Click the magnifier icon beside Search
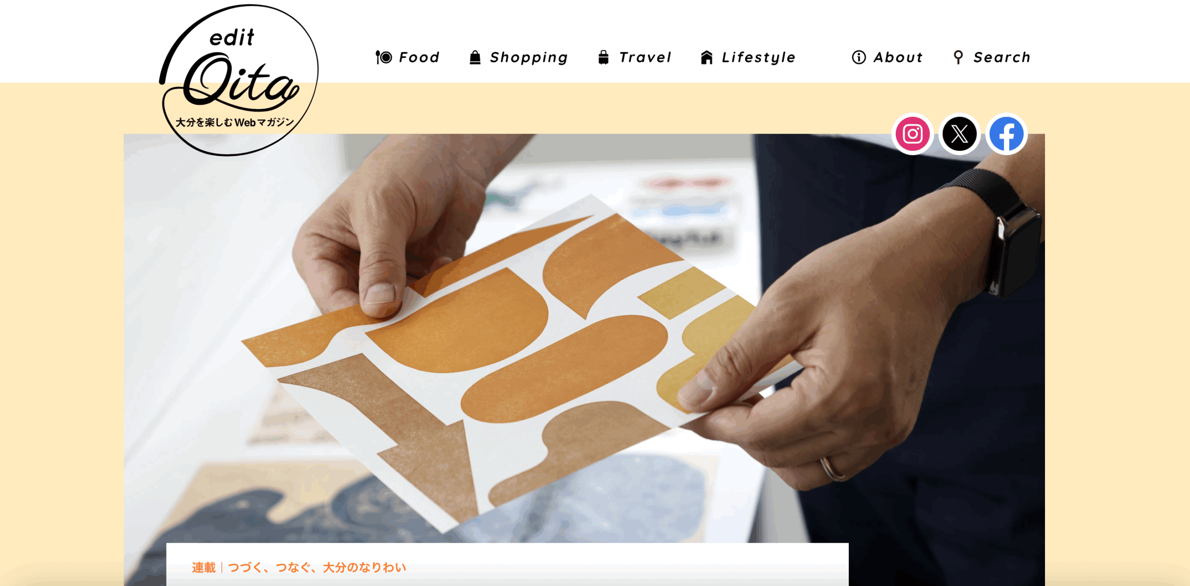Image resolution: width=1190 pixels, height=586 pixels. 958,57
